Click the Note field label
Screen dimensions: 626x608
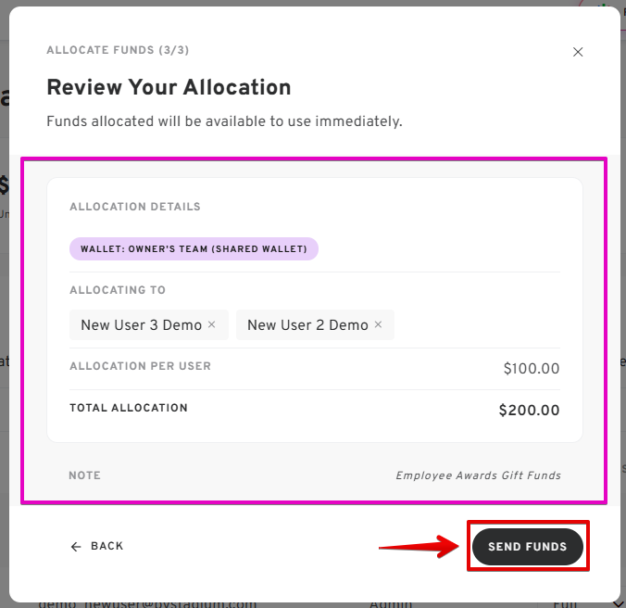click(84, 475)
